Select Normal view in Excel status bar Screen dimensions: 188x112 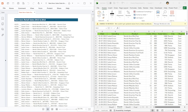pyautogui.click(x=153, y=110)
